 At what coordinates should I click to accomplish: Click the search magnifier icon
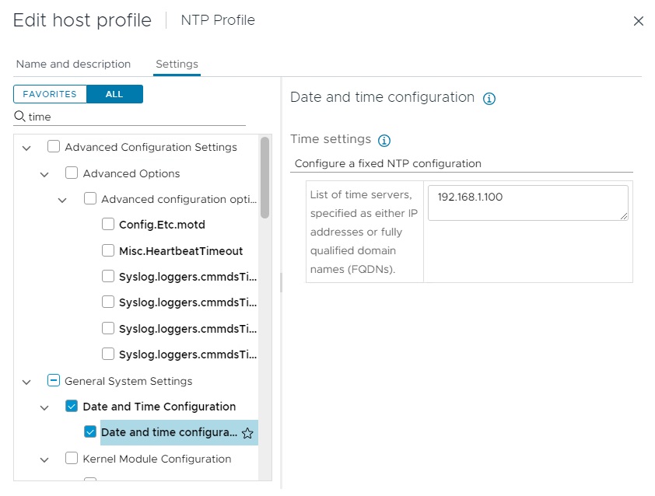pos(20,117)
